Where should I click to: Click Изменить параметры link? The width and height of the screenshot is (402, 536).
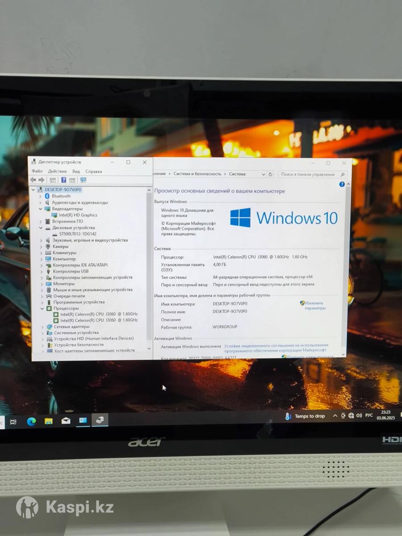click(x=315, y=306)
